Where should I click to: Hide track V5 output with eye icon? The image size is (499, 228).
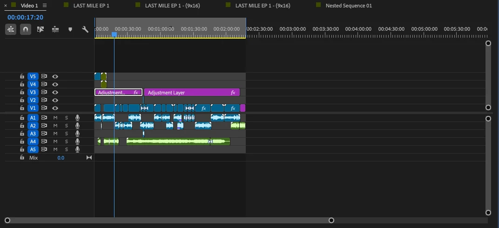coord(55,76)
